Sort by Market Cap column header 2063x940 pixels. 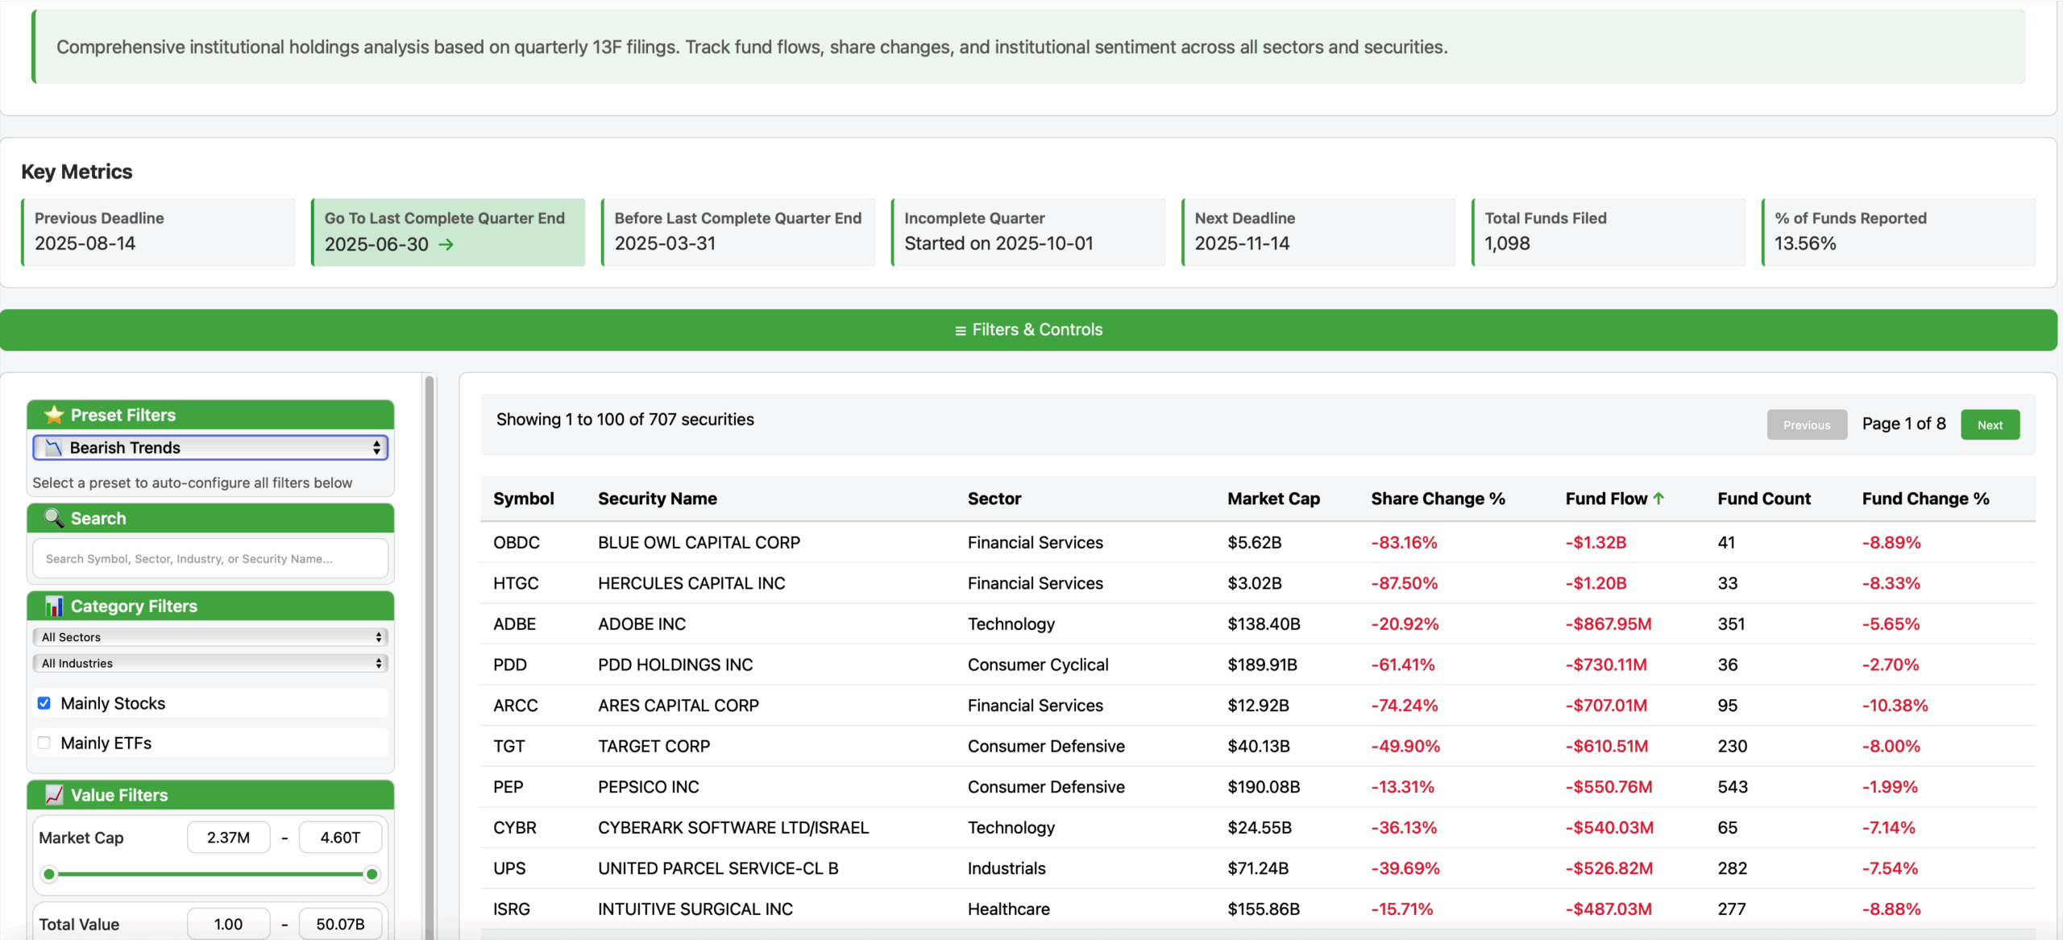1273,499
